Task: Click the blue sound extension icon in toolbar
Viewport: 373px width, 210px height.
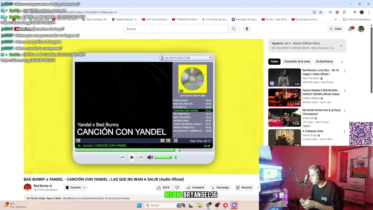Action: pyautogui.click(x=330, y=12)
